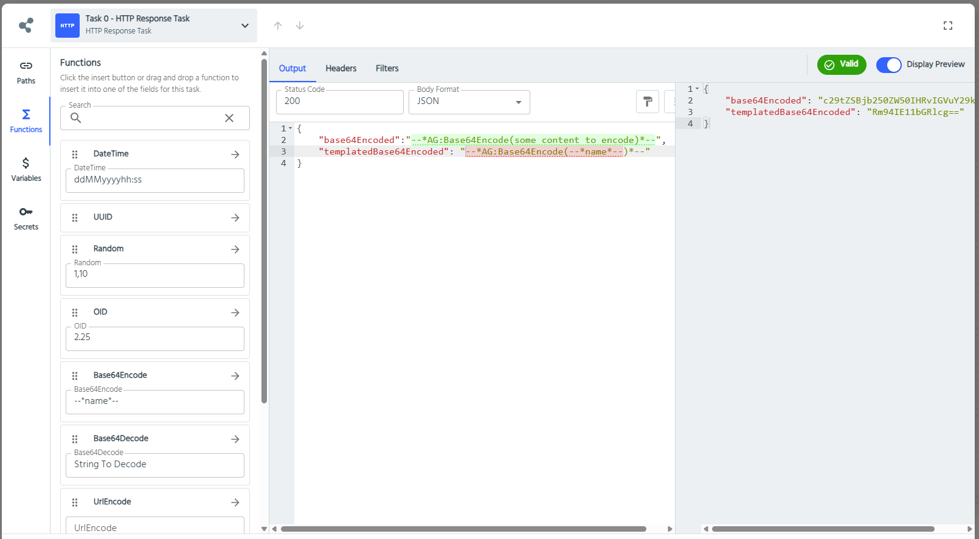Enter fullscreen mode with expand icon
Screen dimensions: 979x539
point(947,26)
